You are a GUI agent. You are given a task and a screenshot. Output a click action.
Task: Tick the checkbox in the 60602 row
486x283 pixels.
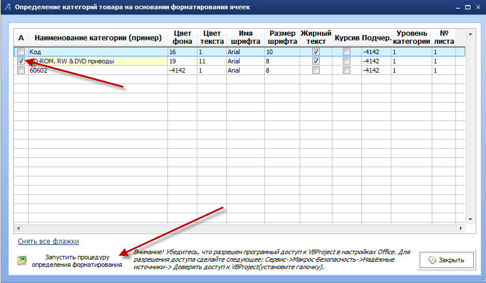point(21,70)
